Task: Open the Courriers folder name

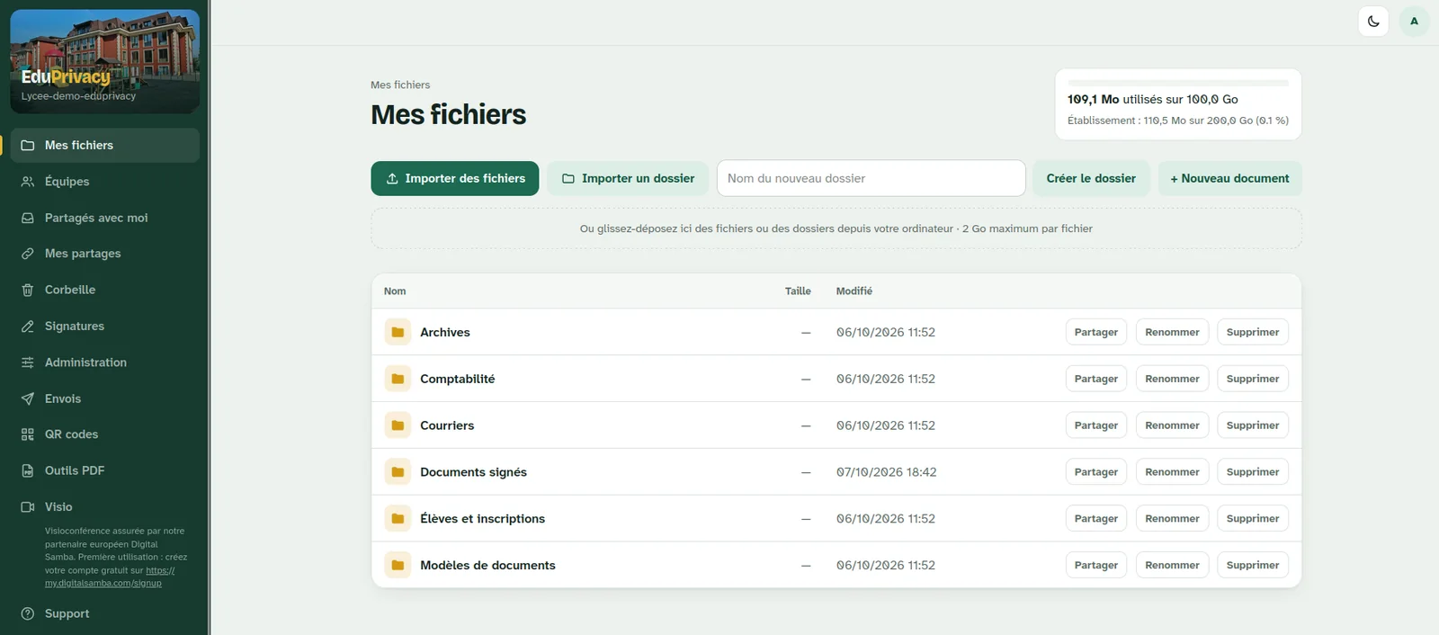Action: (447, 425)
